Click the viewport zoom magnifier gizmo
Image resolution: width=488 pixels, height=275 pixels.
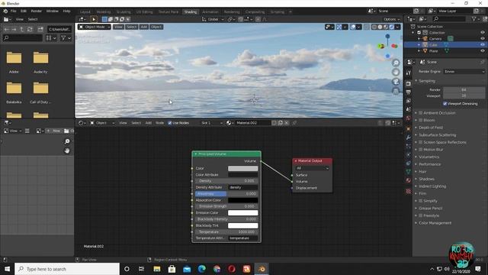tap(396, 63)
